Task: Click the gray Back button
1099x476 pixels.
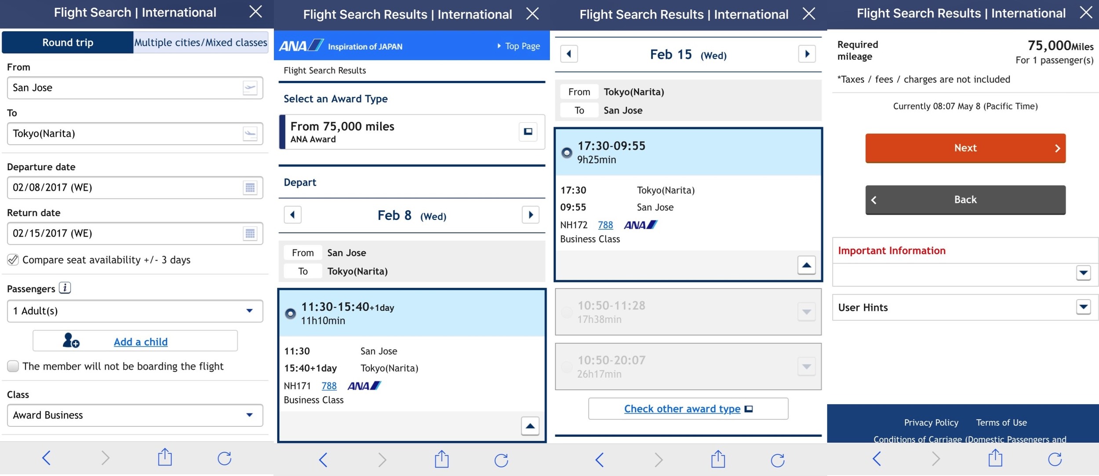Action: (x=965, y=200)
